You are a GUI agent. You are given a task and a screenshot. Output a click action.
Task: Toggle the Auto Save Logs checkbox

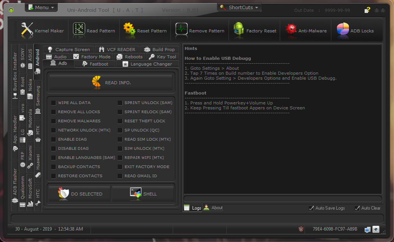point(311,208)
